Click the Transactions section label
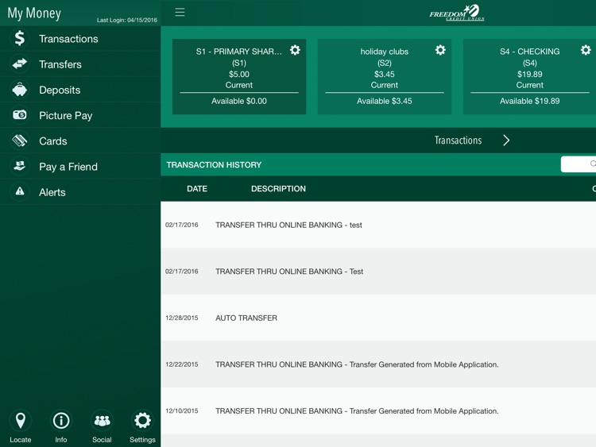 click(x=458, y=141)
